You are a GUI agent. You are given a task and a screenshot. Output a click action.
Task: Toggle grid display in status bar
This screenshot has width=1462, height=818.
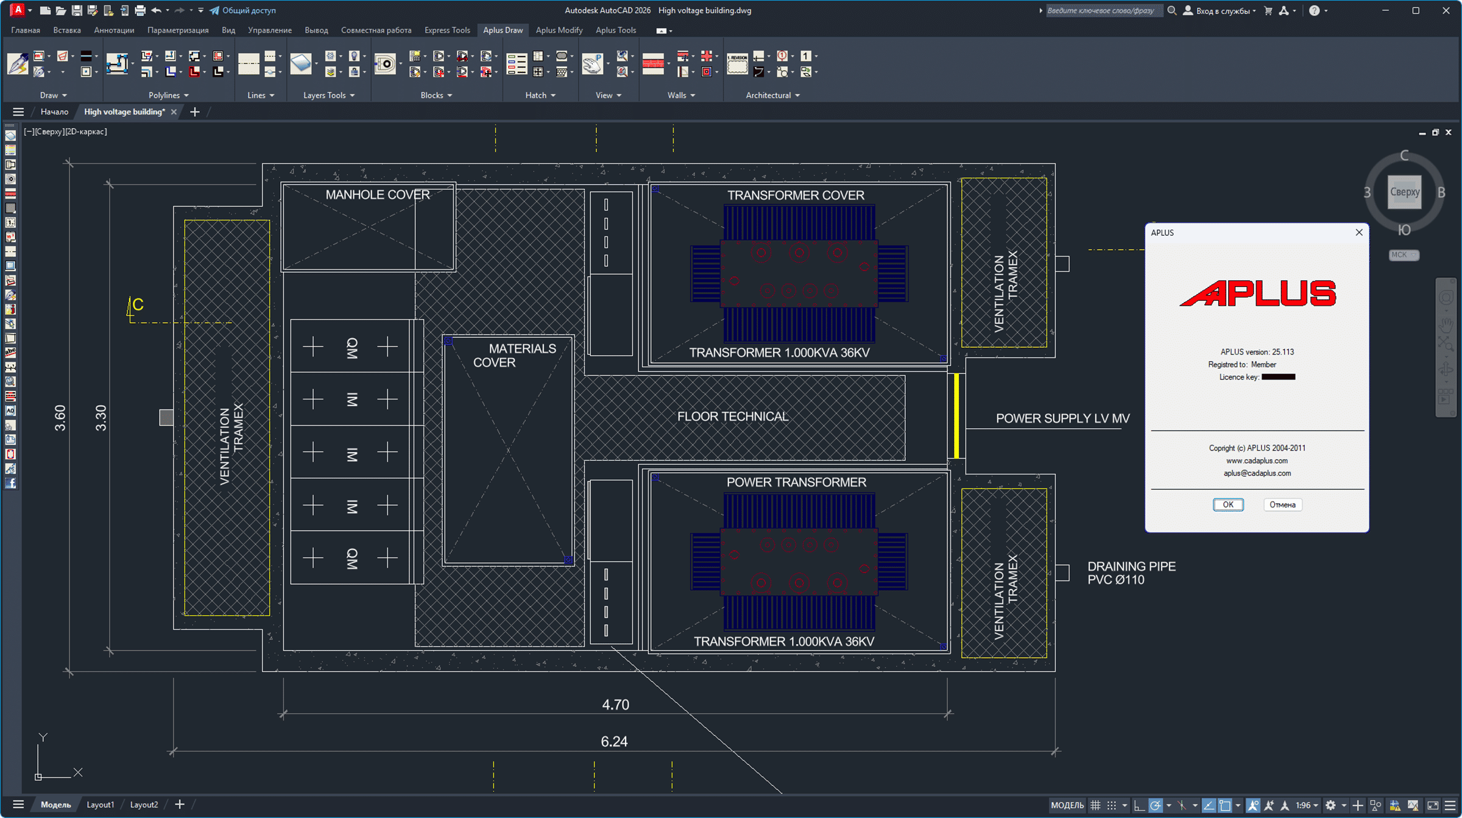click(x=1095, y=805)
